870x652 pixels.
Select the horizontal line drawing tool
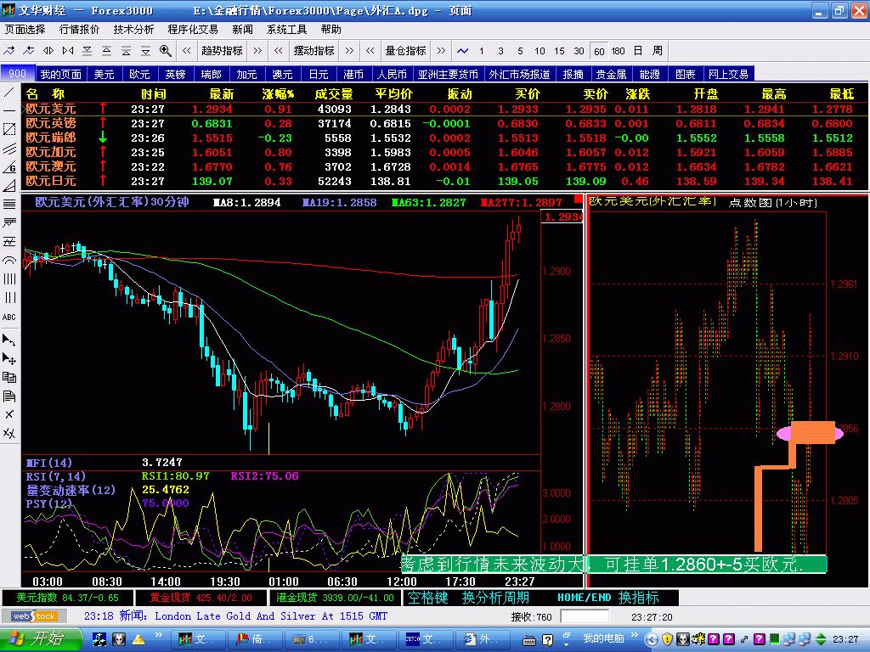(x=9, y=110)
